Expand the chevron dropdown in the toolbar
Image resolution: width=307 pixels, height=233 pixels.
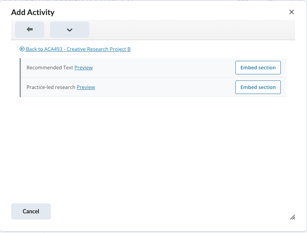(70, 30)
